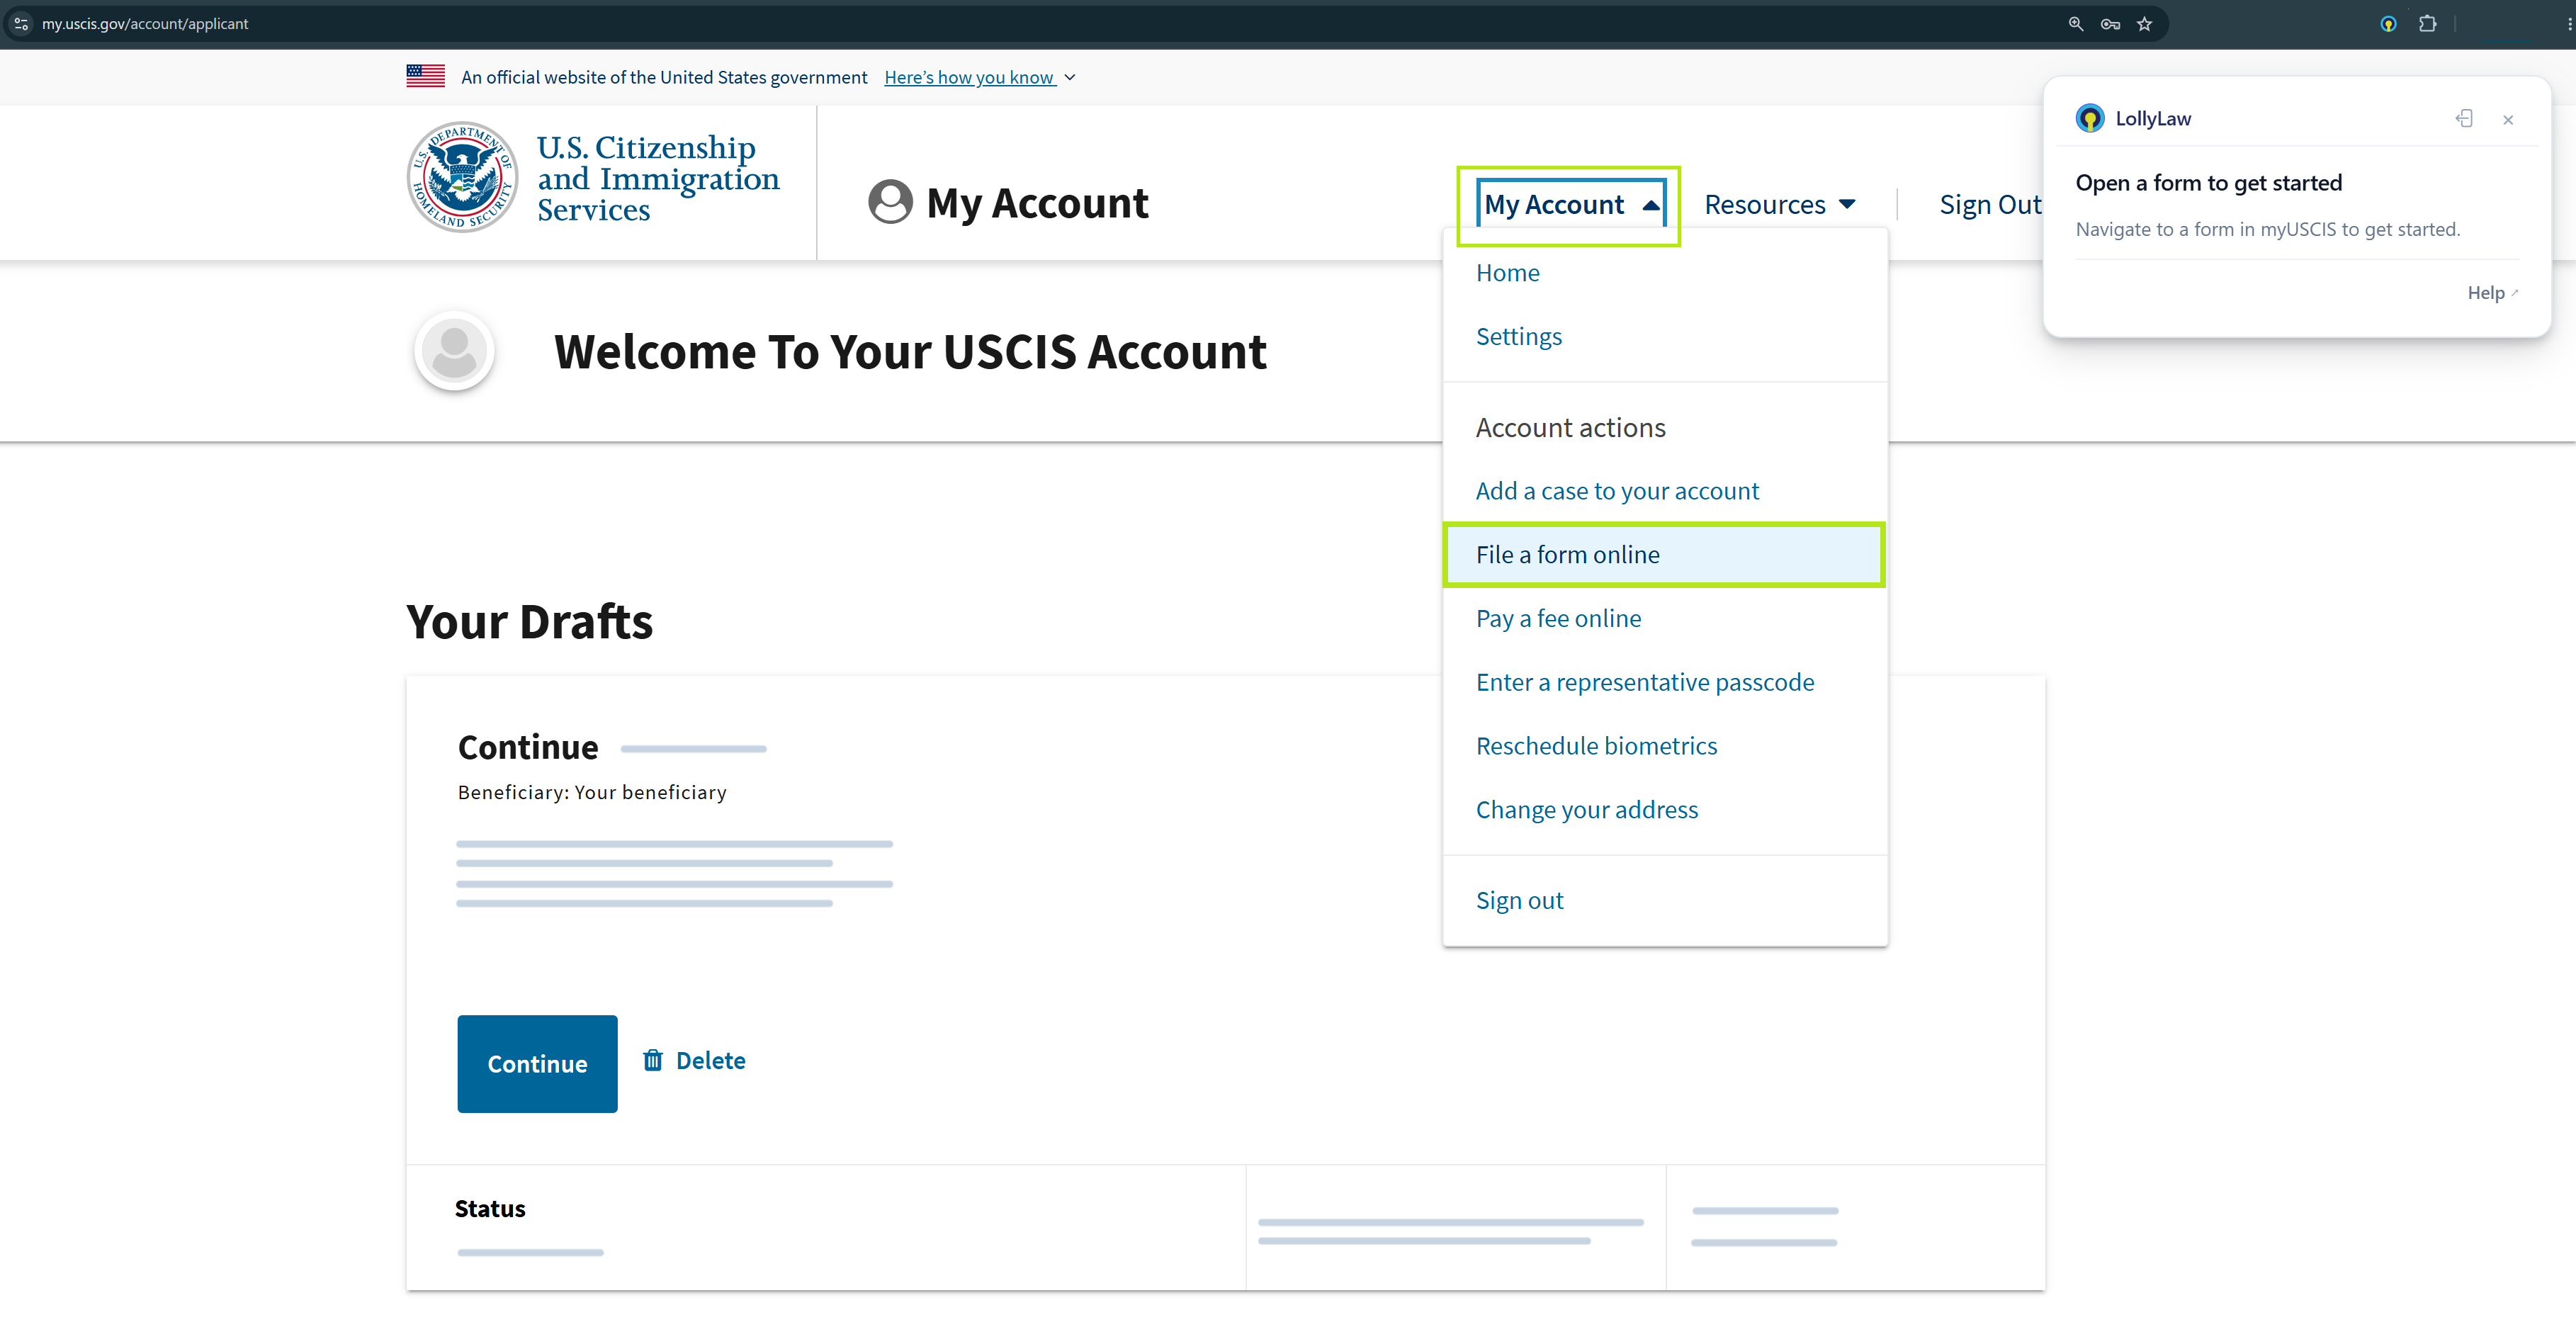
Task: Select Change your address option
Action: pyautogui.click(x=1587, y=810)
